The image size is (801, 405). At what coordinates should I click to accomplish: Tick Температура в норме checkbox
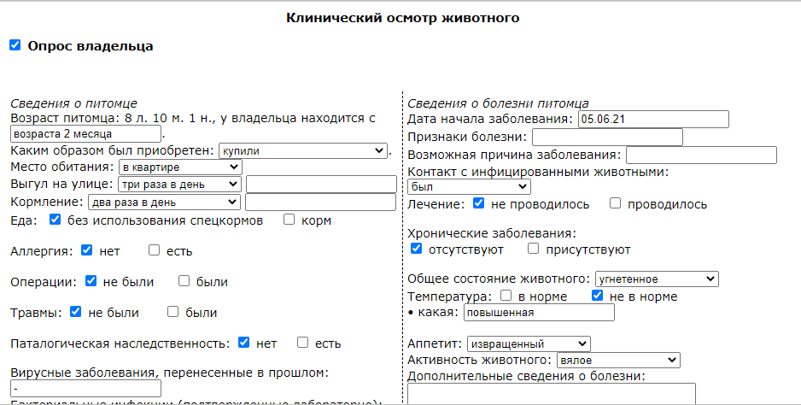tap(506, 296)
